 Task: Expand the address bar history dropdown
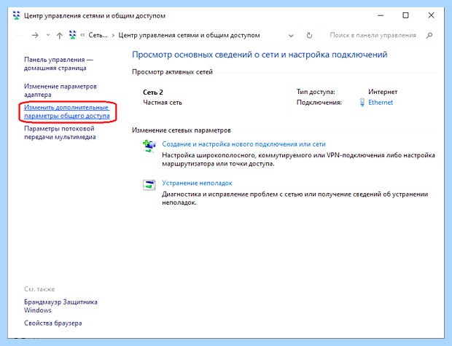[291, 36]
